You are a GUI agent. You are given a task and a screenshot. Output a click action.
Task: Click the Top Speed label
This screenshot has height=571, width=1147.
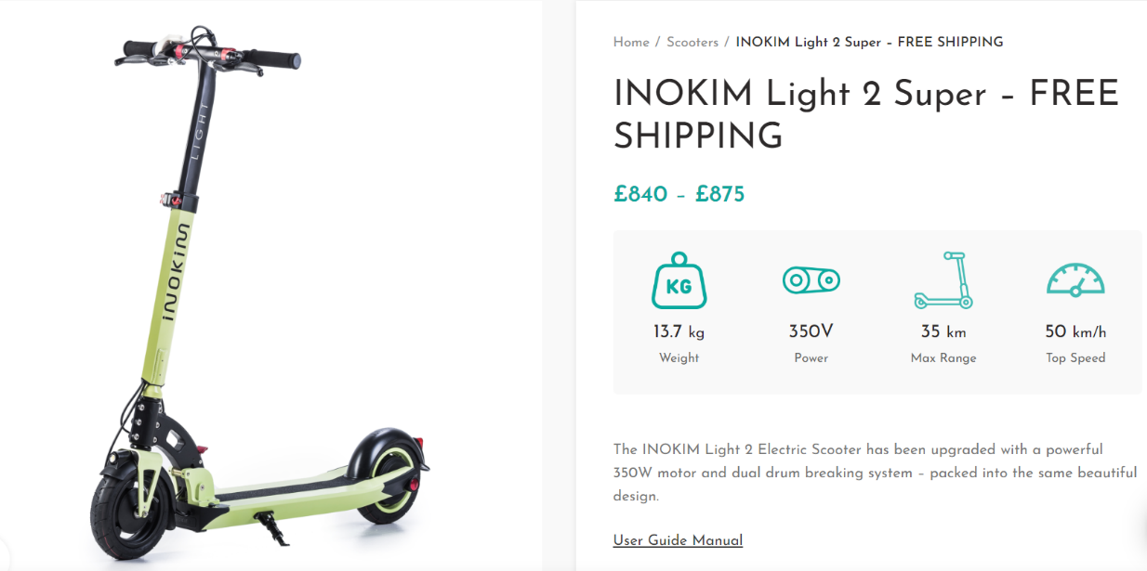pos(1075,357)
